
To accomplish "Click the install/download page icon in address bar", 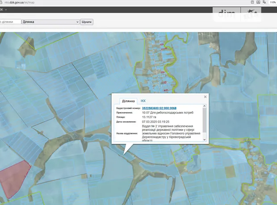I will click(x=258, y=2).
